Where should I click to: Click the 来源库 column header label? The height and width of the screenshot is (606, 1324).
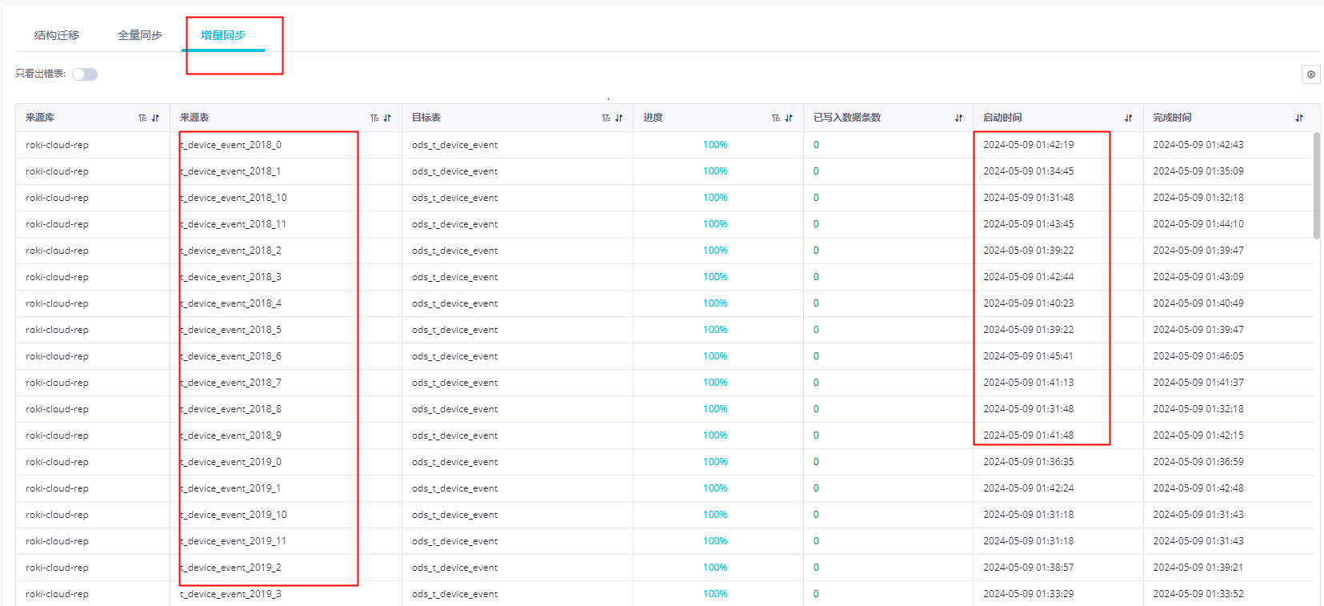[x=40, y=118]
